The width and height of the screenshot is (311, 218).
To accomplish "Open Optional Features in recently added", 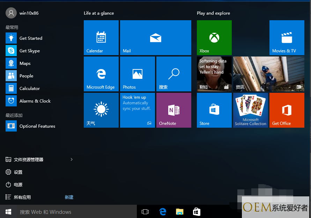I will point(37,126).
